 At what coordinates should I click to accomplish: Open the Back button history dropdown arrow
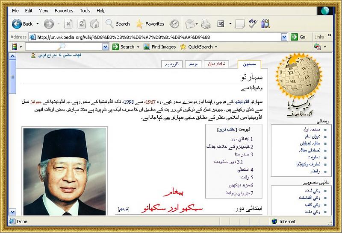(38, 24)
